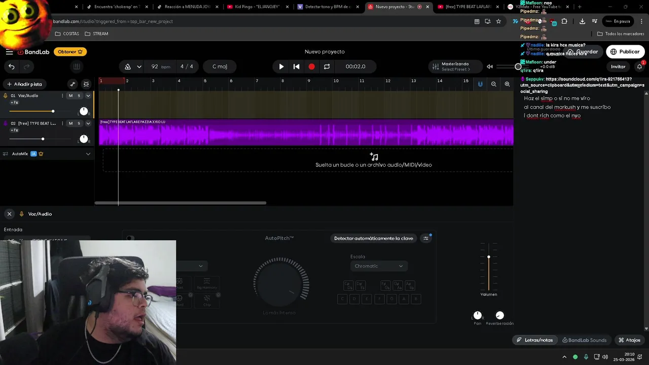
Task: Show hidden system tray icons
Action: [x=564, y=357]
